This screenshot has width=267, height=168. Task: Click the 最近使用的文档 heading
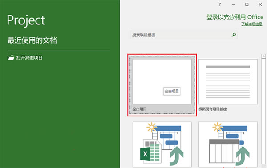[x=32, y=40]
